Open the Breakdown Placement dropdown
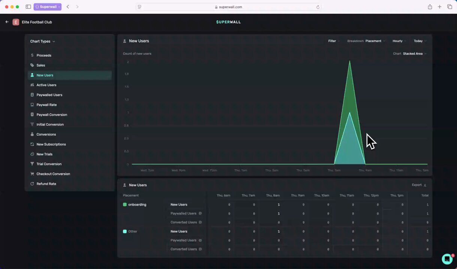 375,41
